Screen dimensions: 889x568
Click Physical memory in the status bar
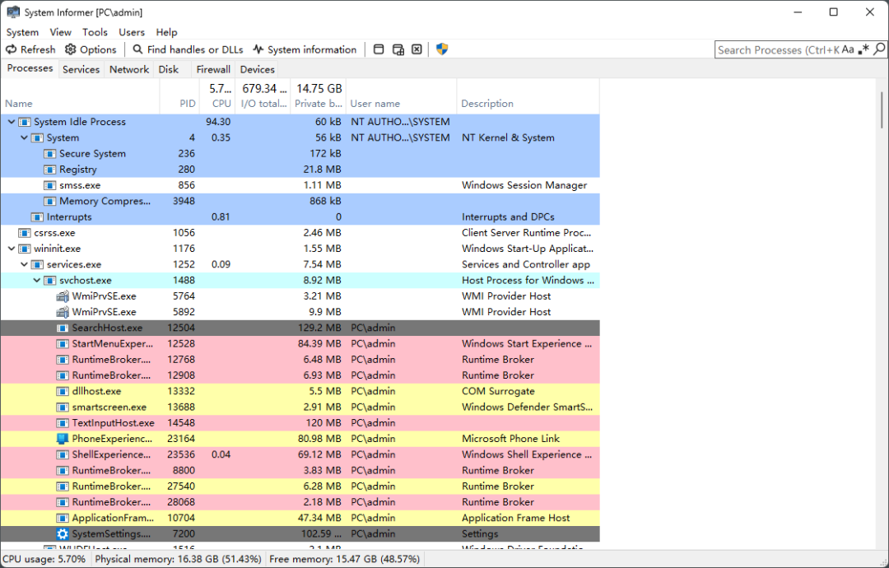[178, 559]
